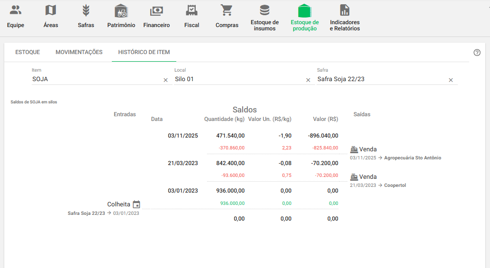This screenshot has width=490, height=268.
Task: Clear the Safra Soja 22/23 field
Action: pyautogui.click(x=451, y=80)
